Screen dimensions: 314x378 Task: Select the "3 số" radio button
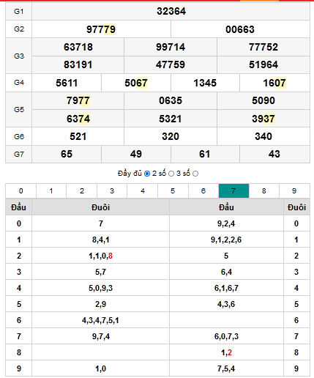[195, 174]
